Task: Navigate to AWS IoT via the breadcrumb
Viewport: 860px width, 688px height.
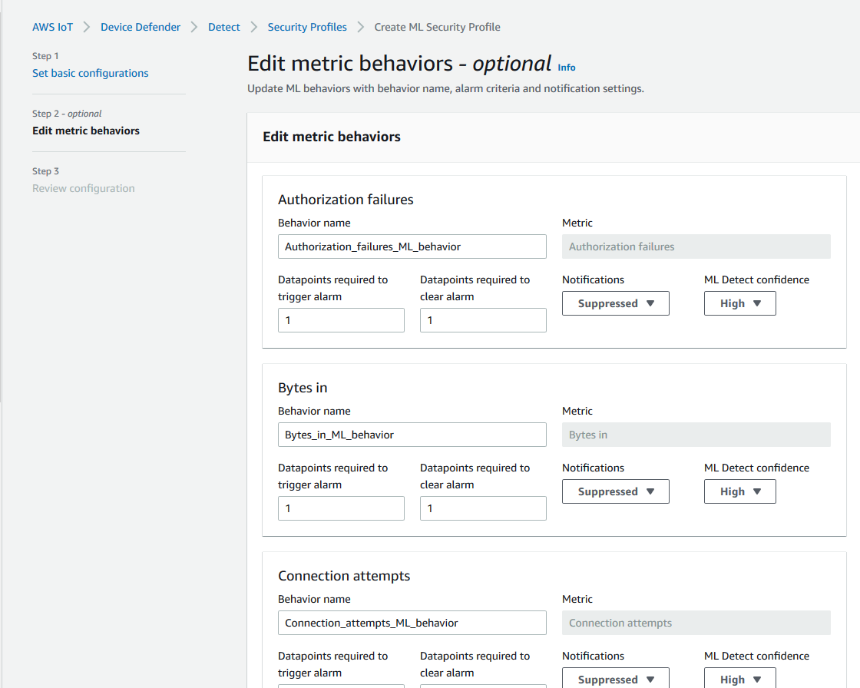Action: point(52,26)
